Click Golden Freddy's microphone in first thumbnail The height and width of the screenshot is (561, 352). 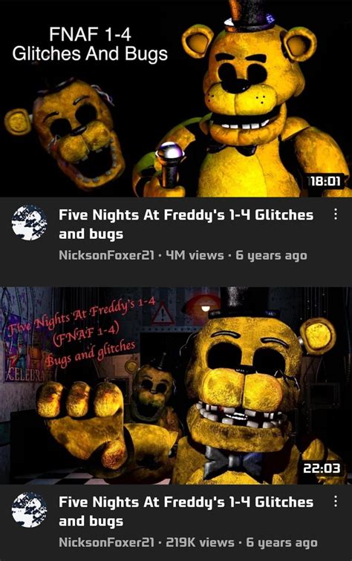pos(171,165)
